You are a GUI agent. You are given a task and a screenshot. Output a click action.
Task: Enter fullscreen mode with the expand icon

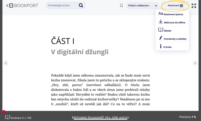(194, 6)
